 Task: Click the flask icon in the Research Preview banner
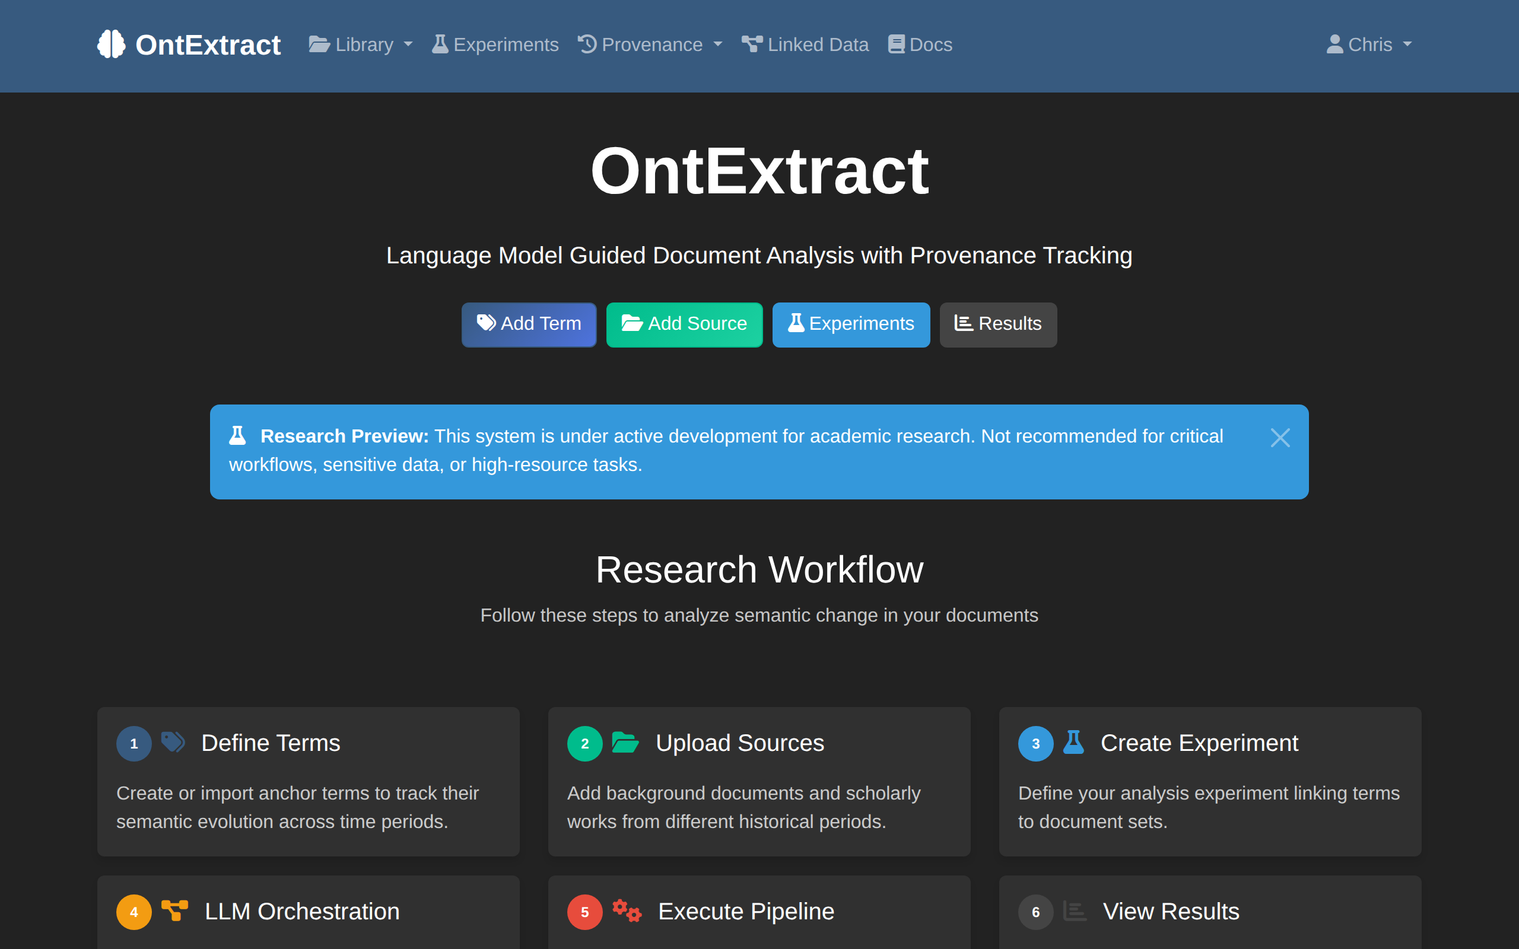pyautogui.click(x=239, y=435)
